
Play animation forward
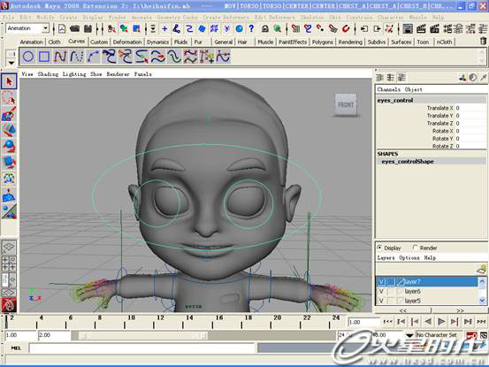point(441,322)
